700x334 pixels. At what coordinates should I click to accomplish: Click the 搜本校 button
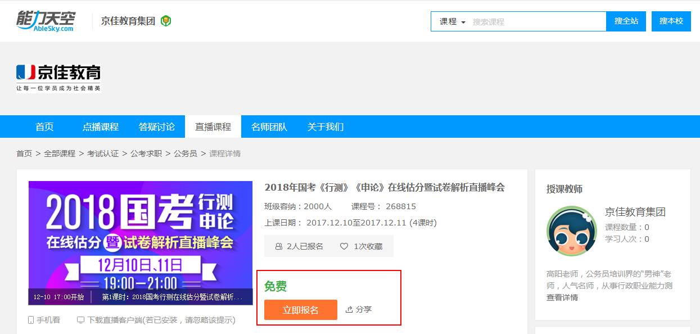(x=671, y=21)
